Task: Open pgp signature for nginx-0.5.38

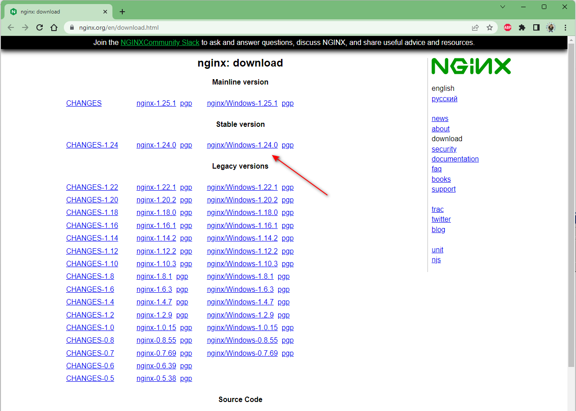Action: [x=186, y=379]
